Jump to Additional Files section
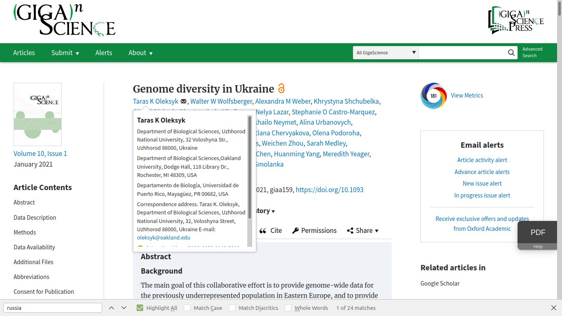The image size is (562, 316). tap(33, 262)
